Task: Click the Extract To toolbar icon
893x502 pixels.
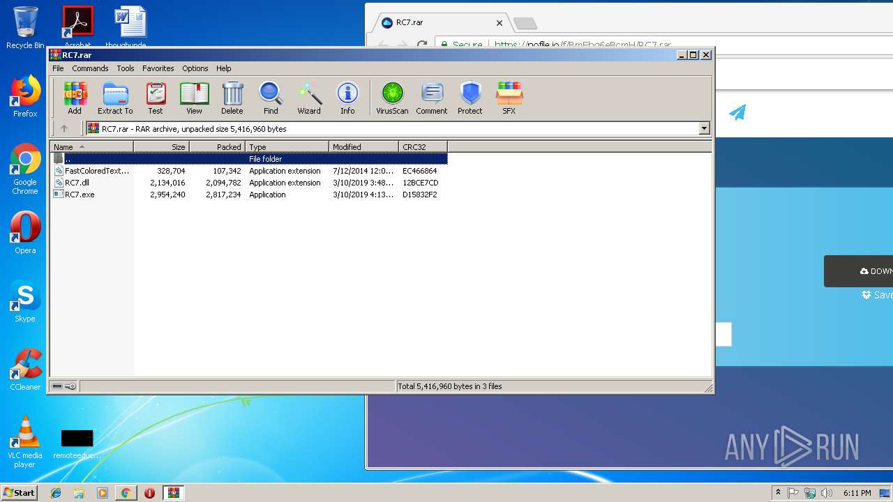Action: 115,98
